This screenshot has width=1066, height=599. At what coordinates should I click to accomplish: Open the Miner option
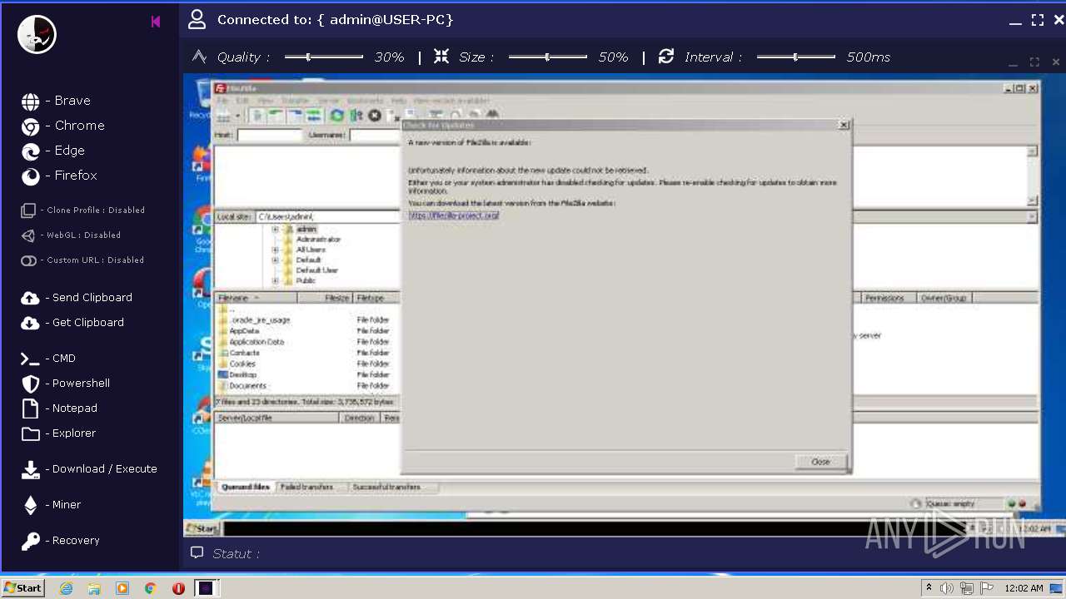[x=51, y=505]
